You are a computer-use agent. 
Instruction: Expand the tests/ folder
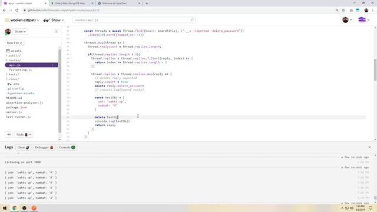[x=13, y=75]
